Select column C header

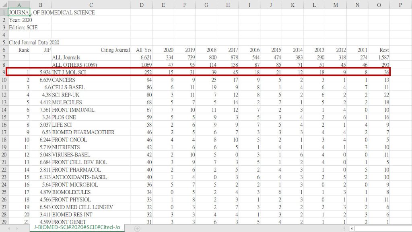click(91, 5)
